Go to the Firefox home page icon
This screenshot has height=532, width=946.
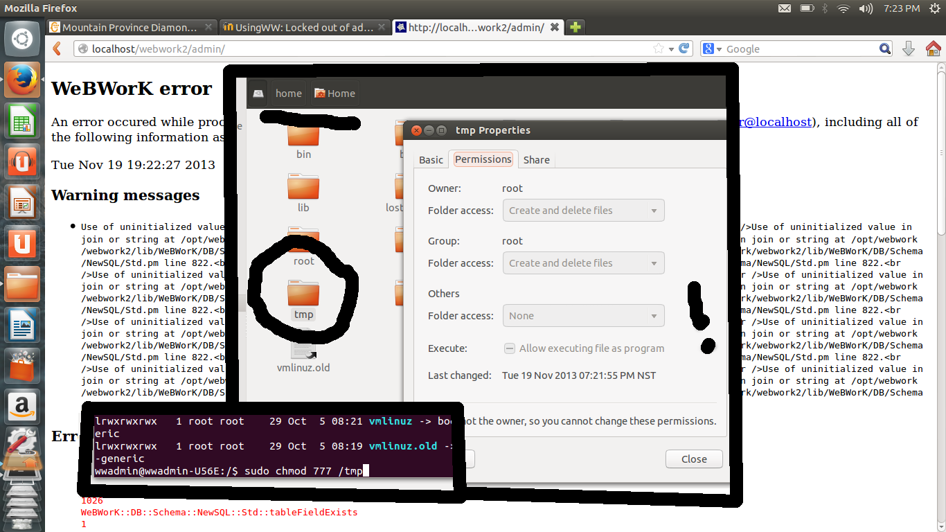point(933,48)
